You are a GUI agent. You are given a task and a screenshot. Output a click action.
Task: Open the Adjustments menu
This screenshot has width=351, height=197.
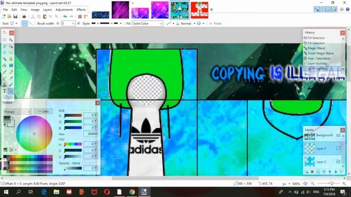click(64, 10)
